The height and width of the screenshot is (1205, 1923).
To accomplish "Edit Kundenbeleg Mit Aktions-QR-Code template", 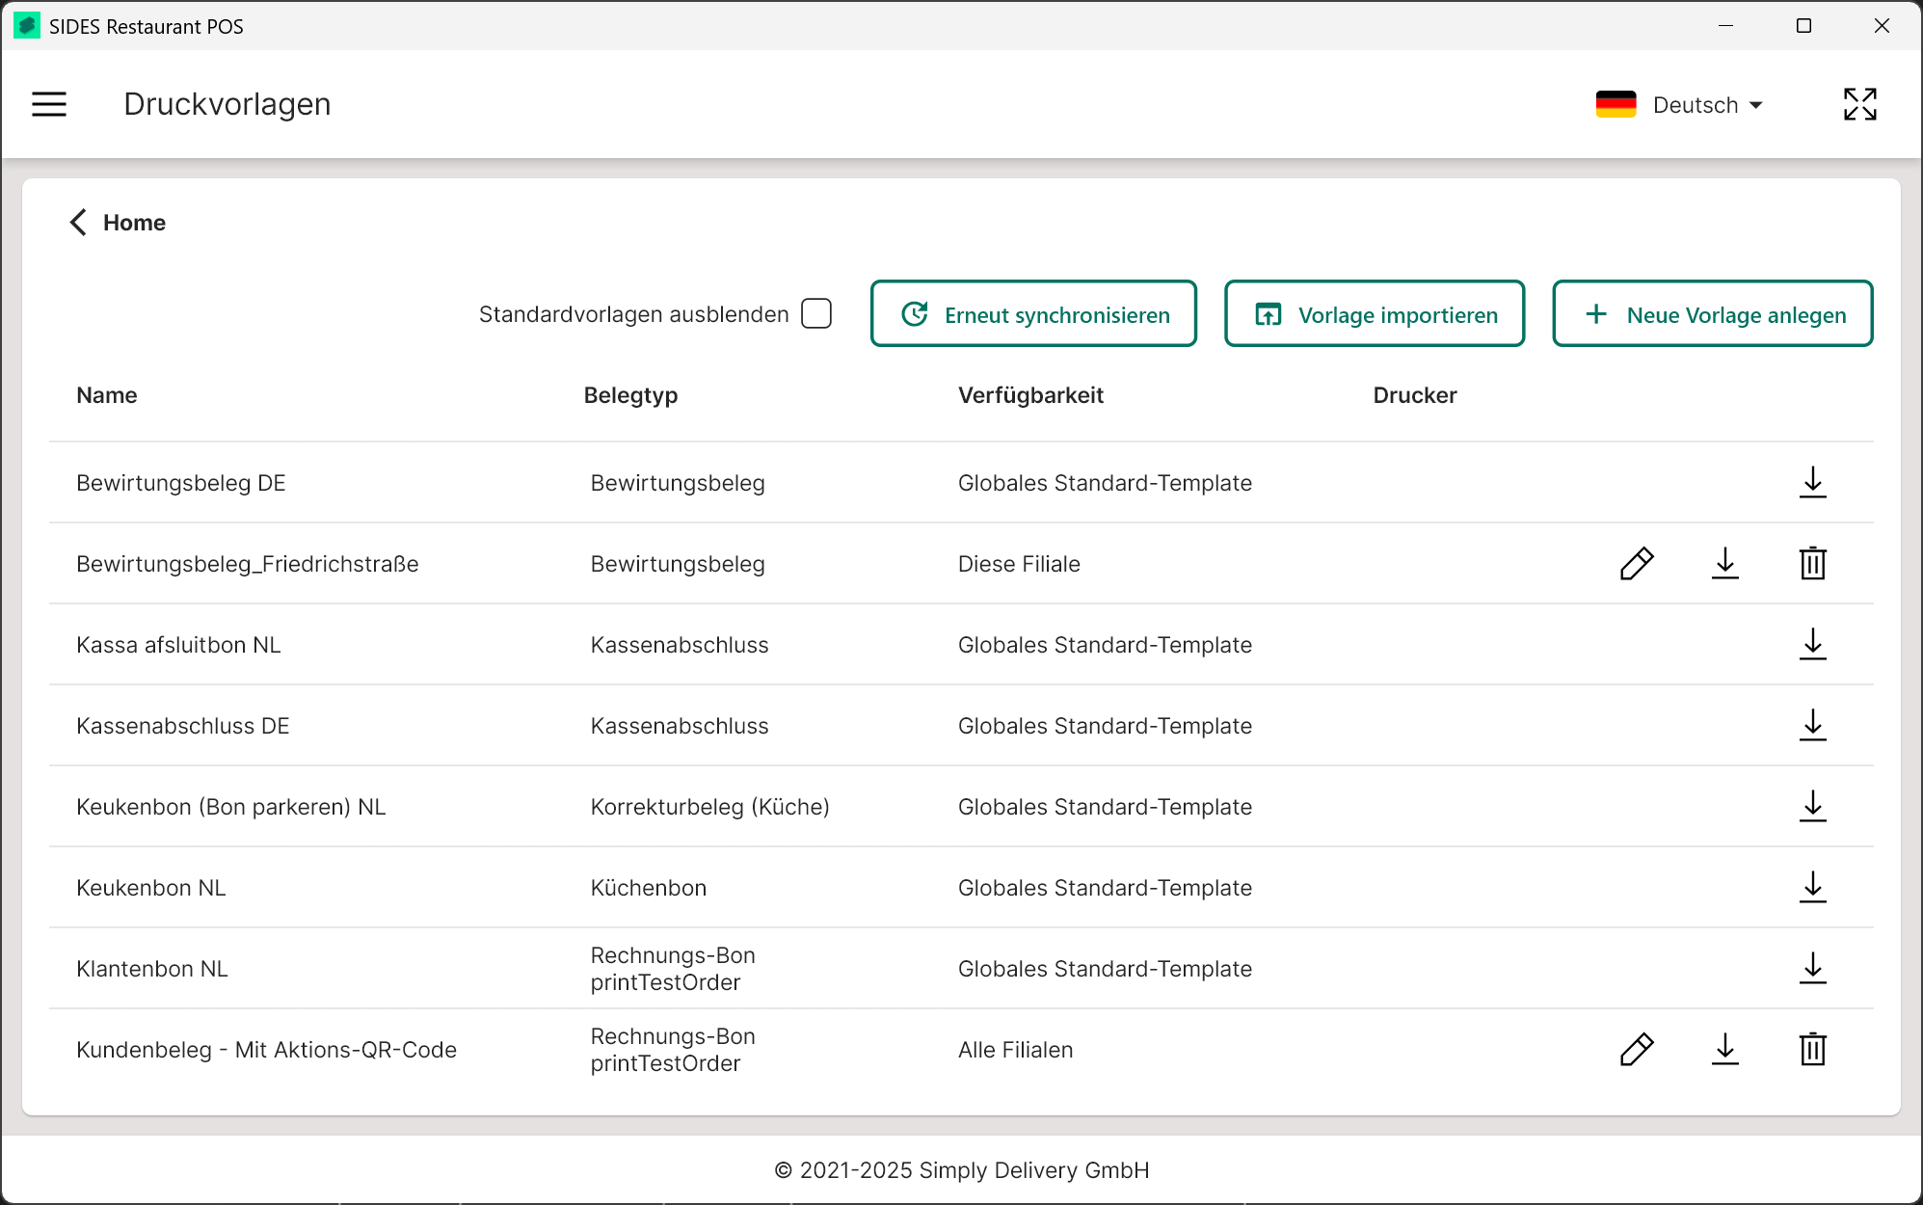I will pyautogui.click(x=1637, y=1050).
